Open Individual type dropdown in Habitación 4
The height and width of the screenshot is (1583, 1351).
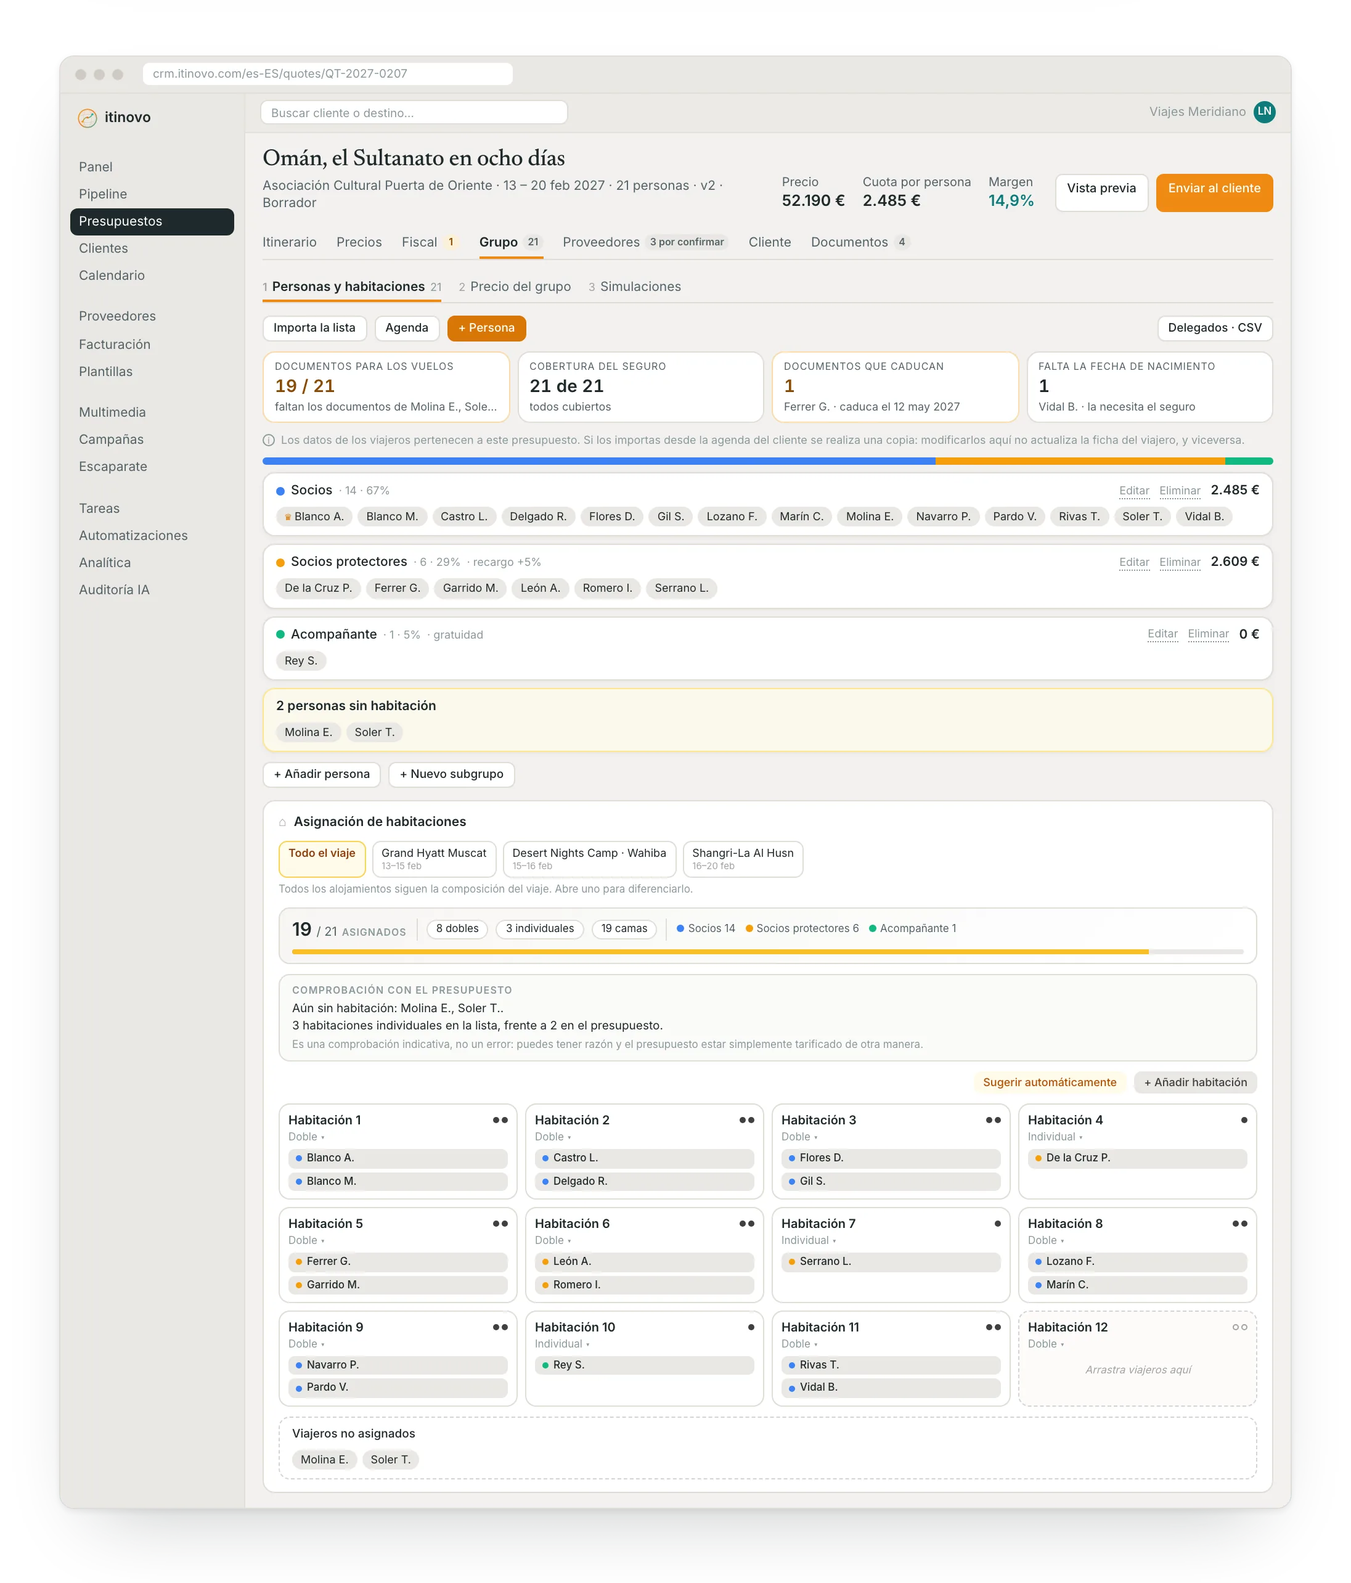coord(1055,1137)
